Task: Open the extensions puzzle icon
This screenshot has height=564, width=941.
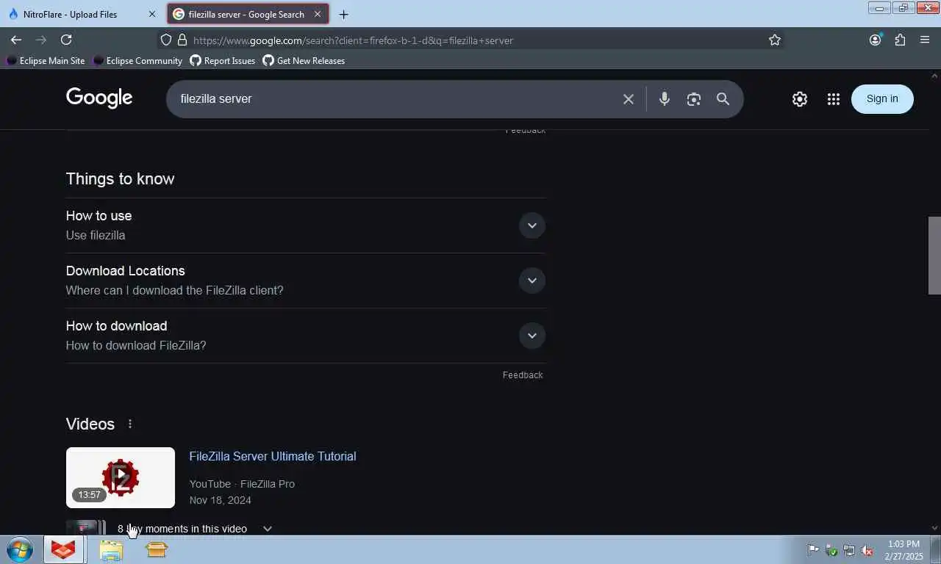Action: click(x=900, y=40)
